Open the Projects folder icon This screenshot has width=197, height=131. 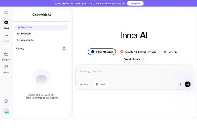[6, 54]
